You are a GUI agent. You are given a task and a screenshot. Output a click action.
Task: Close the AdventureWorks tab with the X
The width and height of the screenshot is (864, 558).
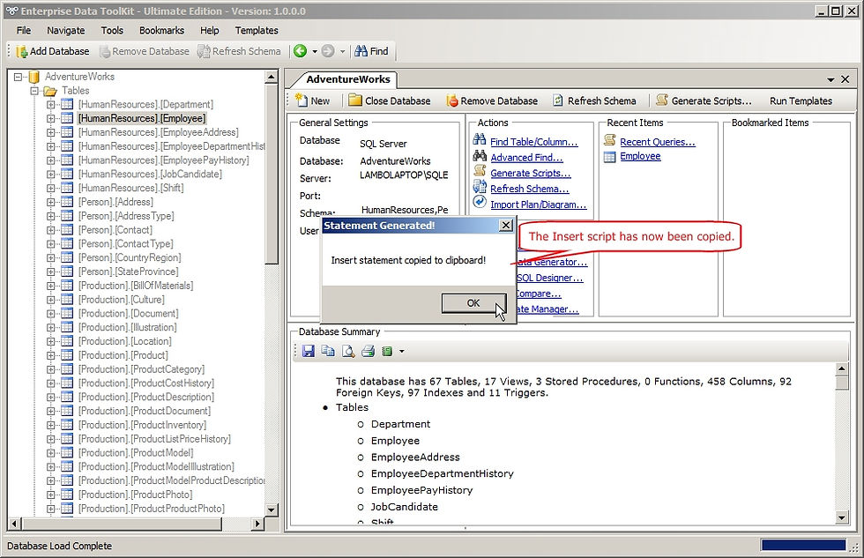tap(845, 79)
